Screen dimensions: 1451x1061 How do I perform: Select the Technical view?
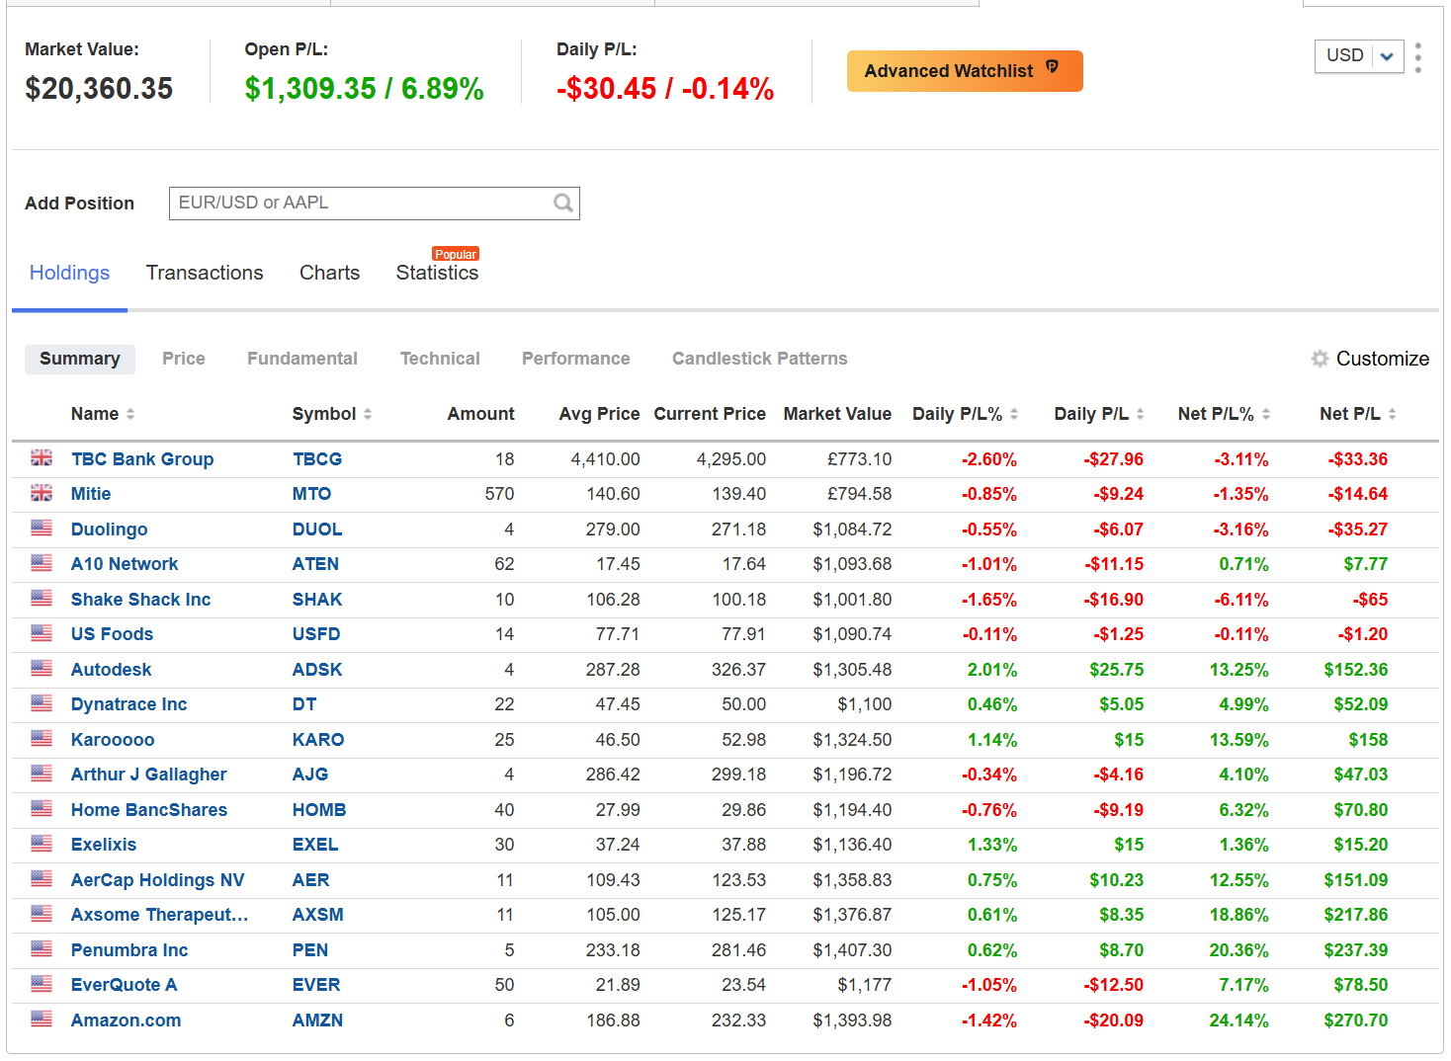pos(440,359)
